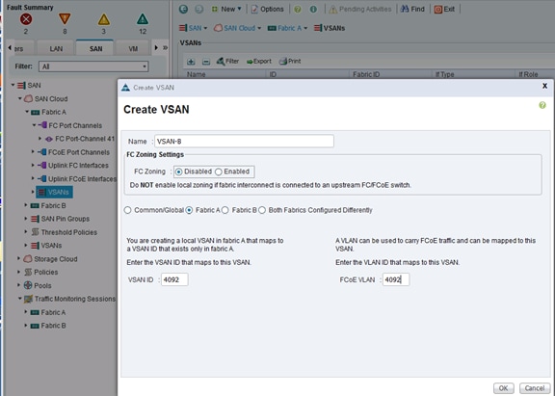Expand the Storage Cloud tree node
The width and height of the screenshot is (555, 396).
point(18,258)
